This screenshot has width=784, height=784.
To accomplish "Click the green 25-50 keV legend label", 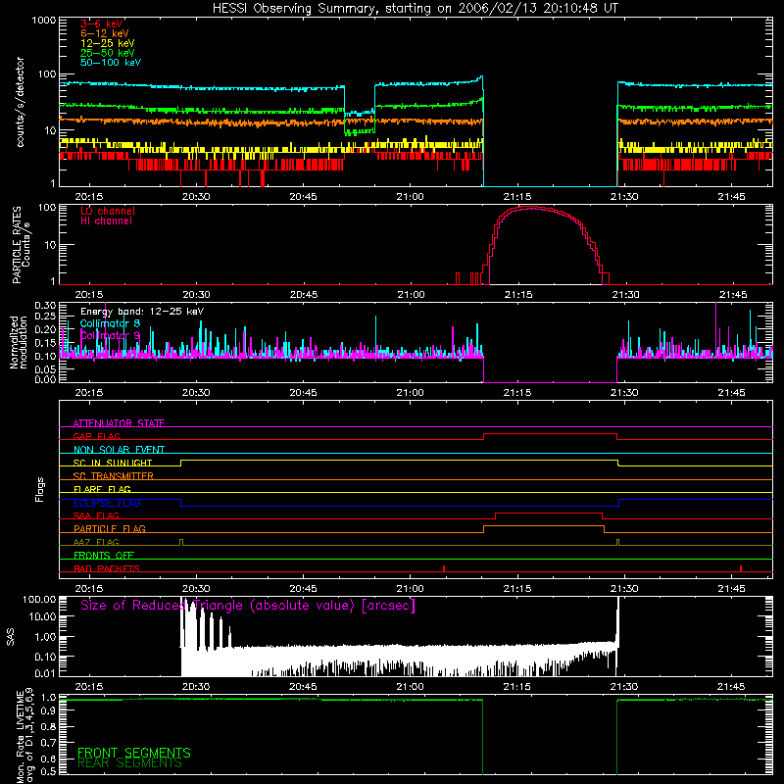I will point(108,53).
